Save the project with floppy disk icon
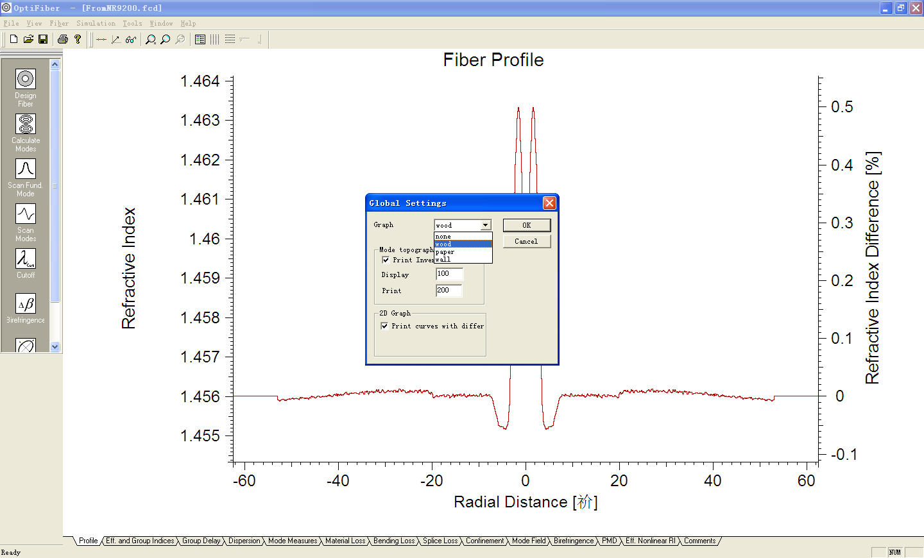Image resolution: width=924 pixels, height=558 pixels. 43,39
